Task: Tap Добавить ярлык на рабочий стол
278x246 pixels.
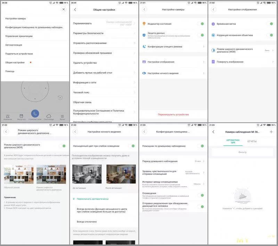Action: click(104, 73)
